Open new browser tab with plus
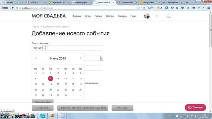 pos(187,2)
